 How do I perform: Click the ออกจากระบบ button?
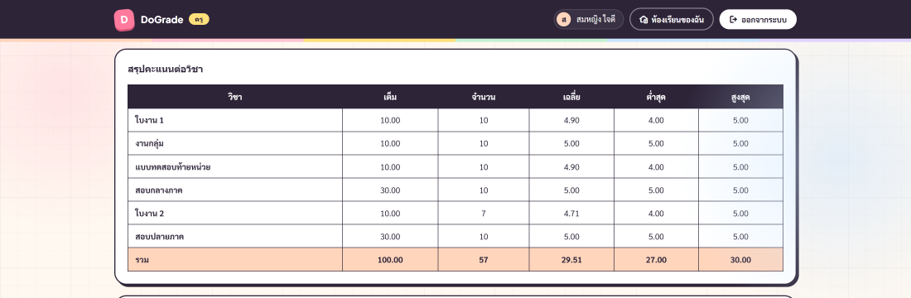pyautogui.click(x=758, y=19)
